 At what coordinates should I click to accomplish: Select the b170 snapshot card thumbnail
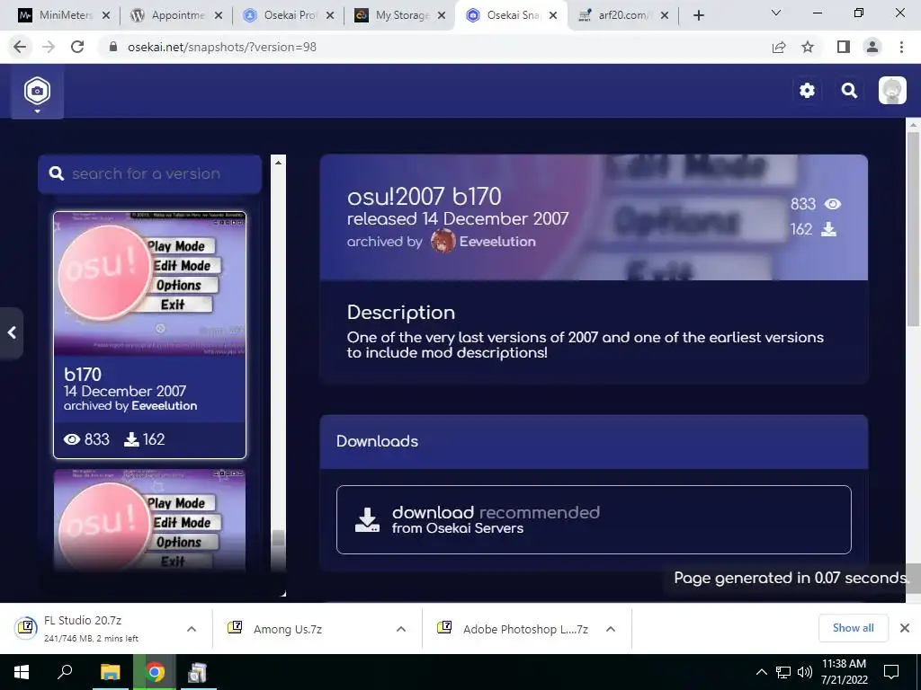coord(150,284)
